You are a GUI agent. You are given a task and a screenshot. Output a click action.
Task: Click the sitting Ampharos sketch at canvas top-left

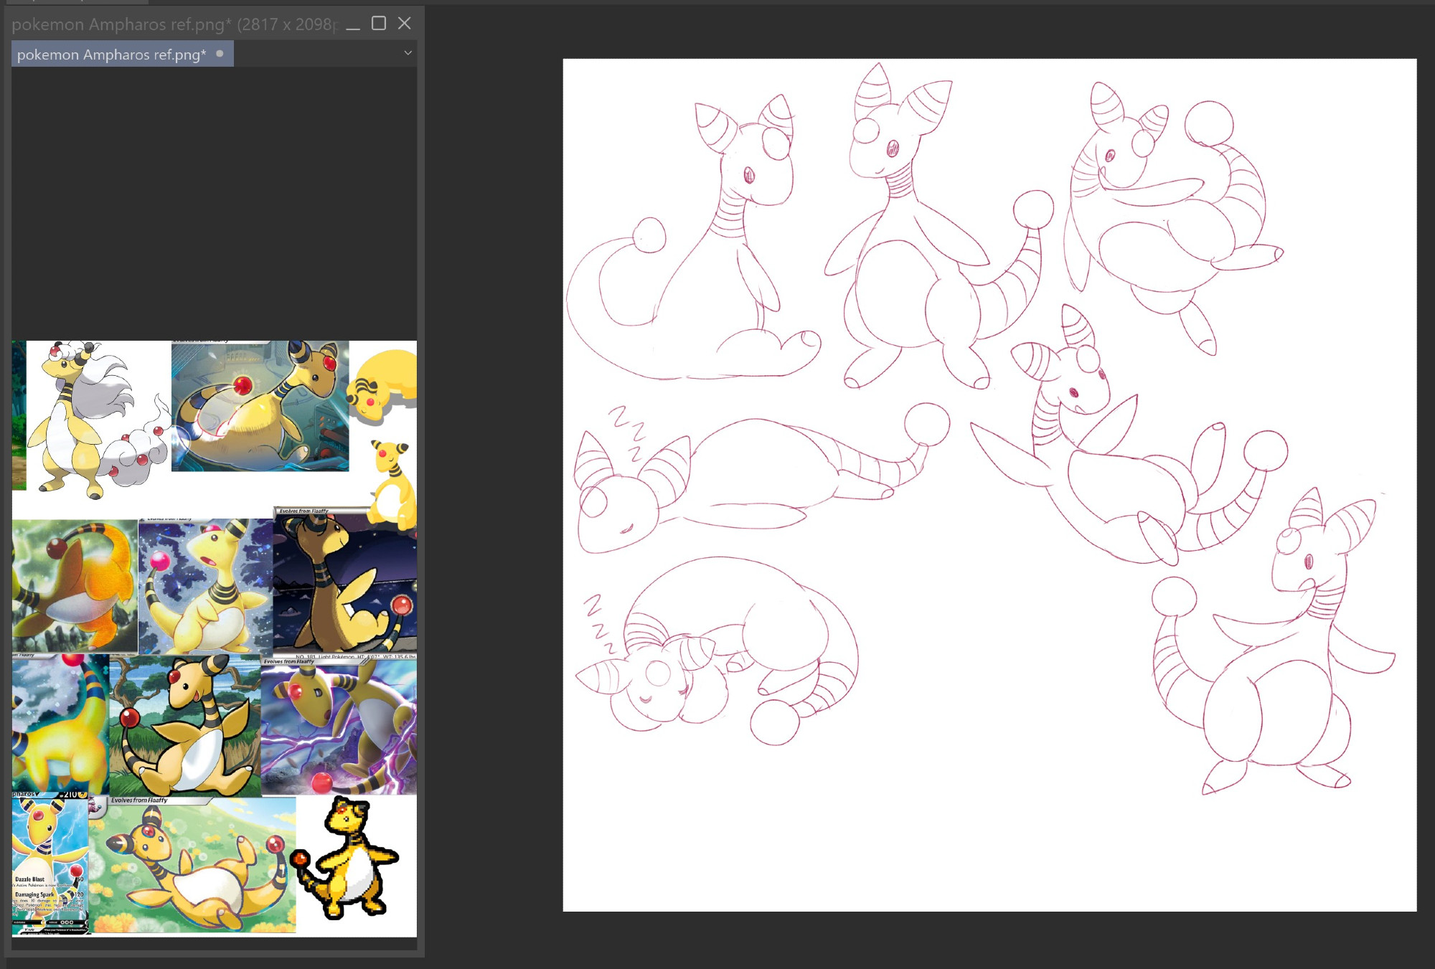693,237
